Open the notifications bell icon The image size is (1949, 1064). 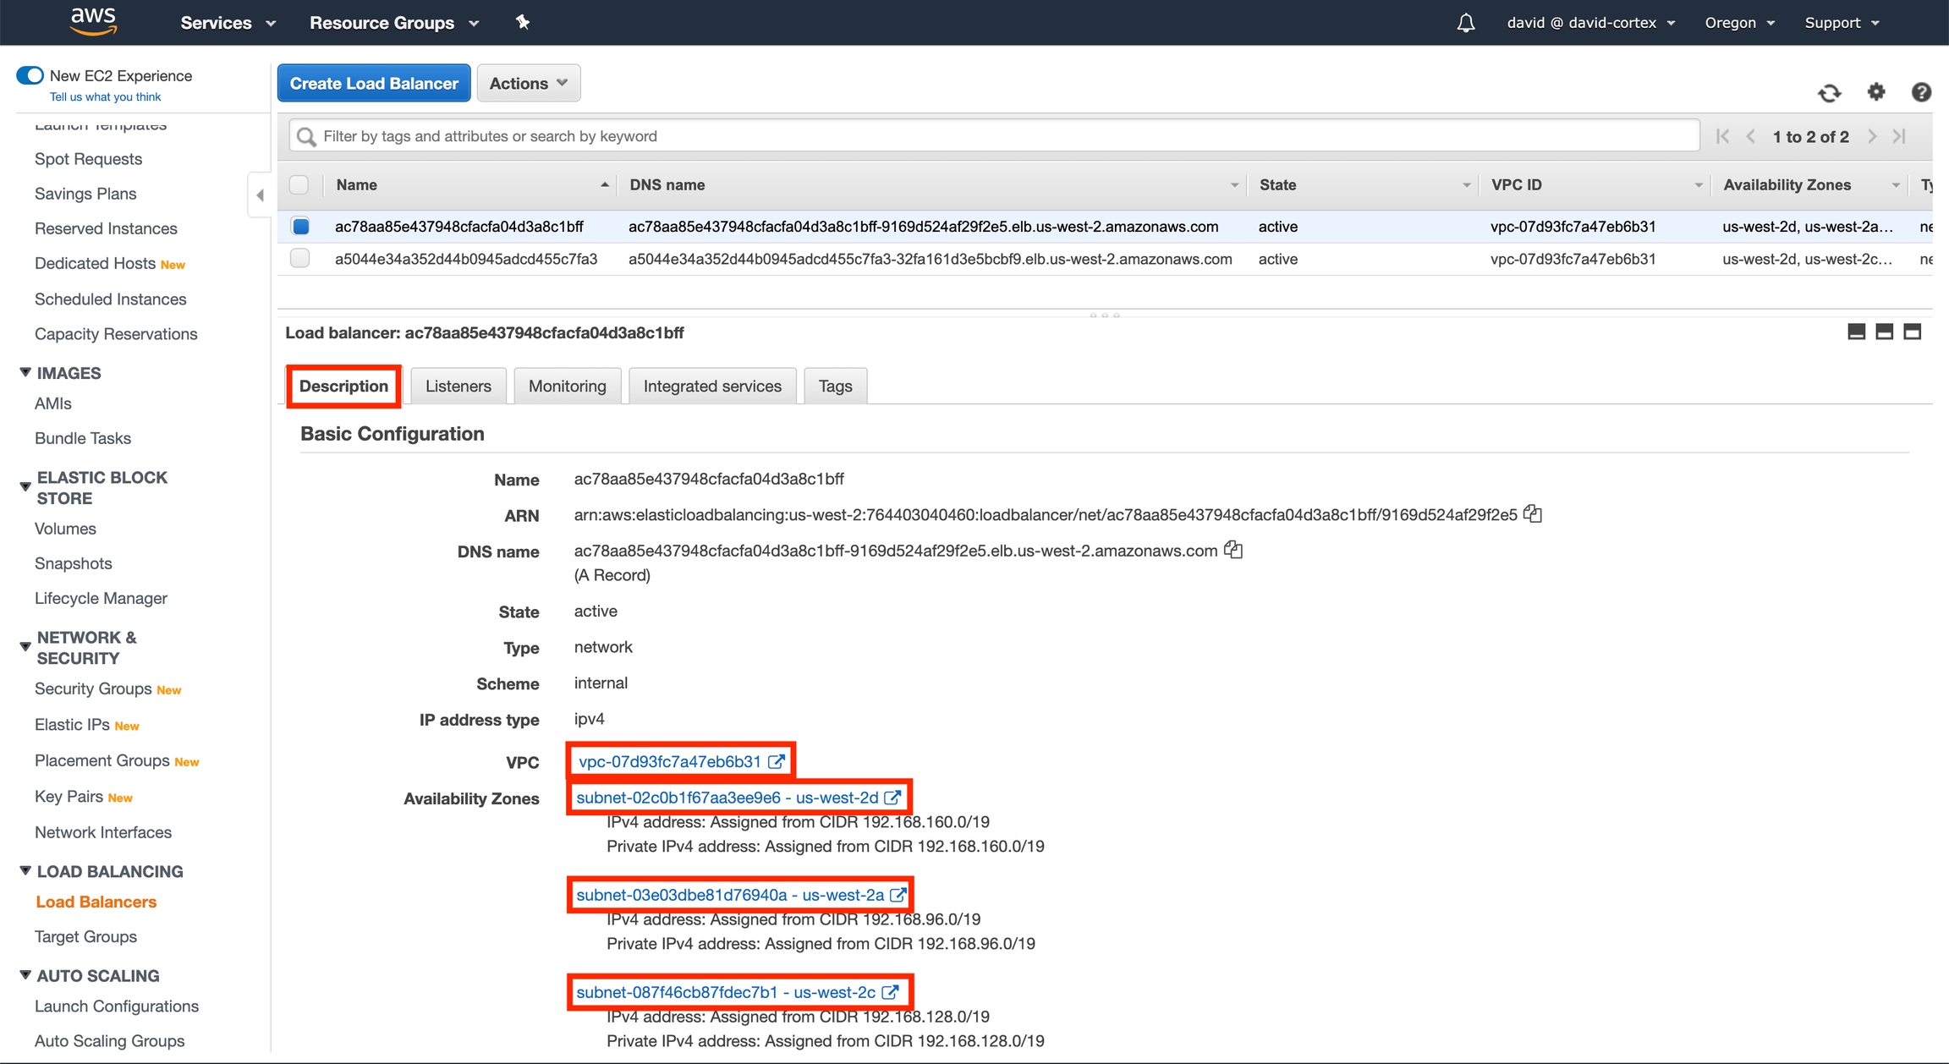1465,23
